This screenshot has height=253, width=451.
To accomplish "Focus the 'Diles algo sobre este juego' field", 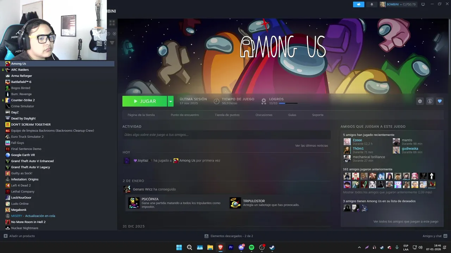I will tap(226, 135).
